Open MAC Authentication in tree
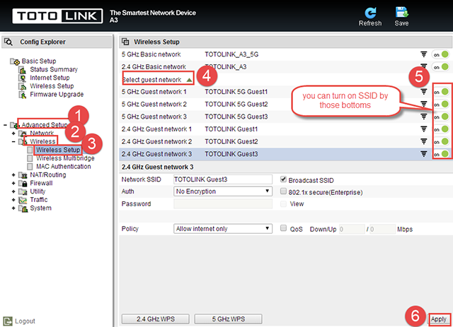Screen dimensions: 453x327 tap(63, 167)
